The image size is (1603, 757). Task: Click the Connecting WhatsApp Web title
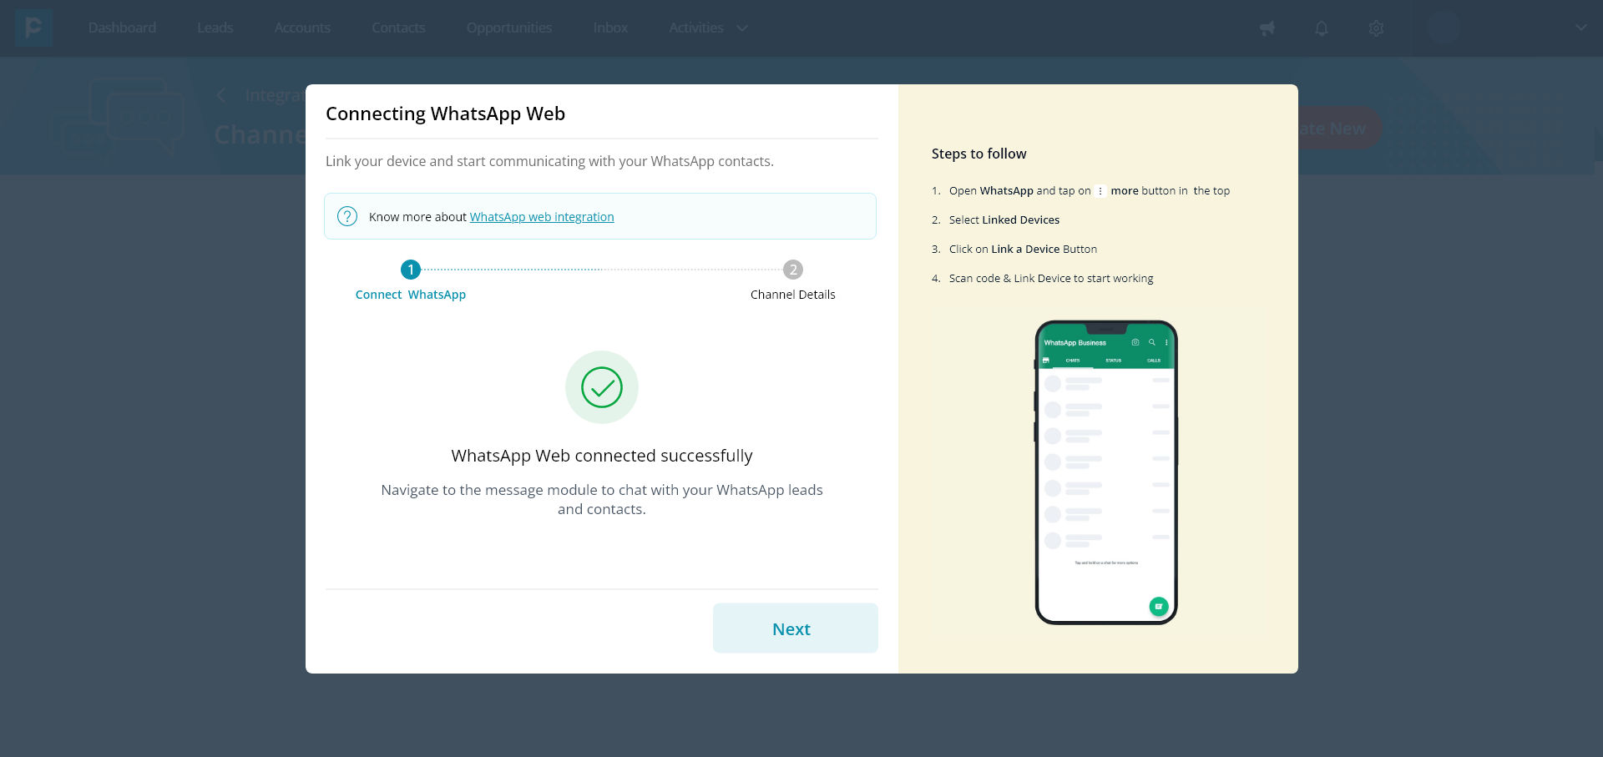446,114
